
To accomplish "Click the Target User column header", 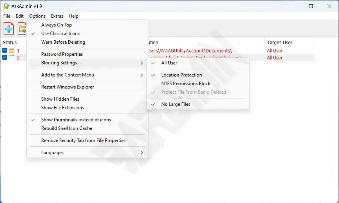I will tap(279, 42).
